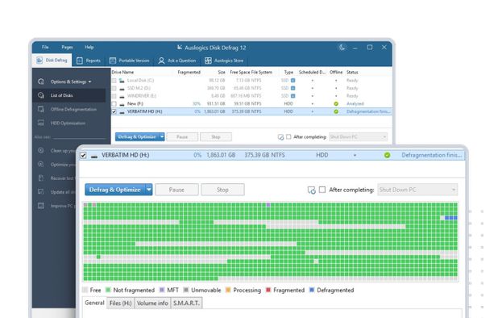Expand the Options & Settings dropdown arrow
The width and height of the screenshot is (498, 318).
point(90,82)
